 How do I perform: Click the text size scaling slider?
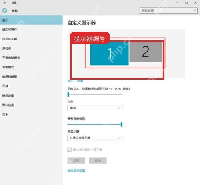coord(95,95)
